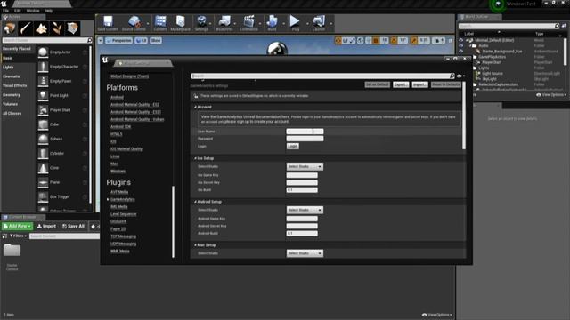Click the Export button in settings
The image size is (570, 320).
pos(401,84)
